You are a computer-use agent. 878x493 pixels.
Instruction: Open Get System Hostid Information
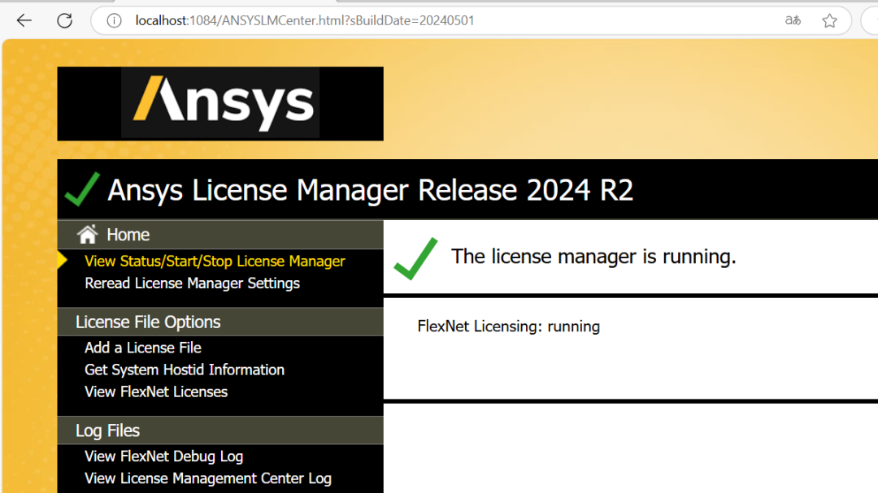point(185,370)
